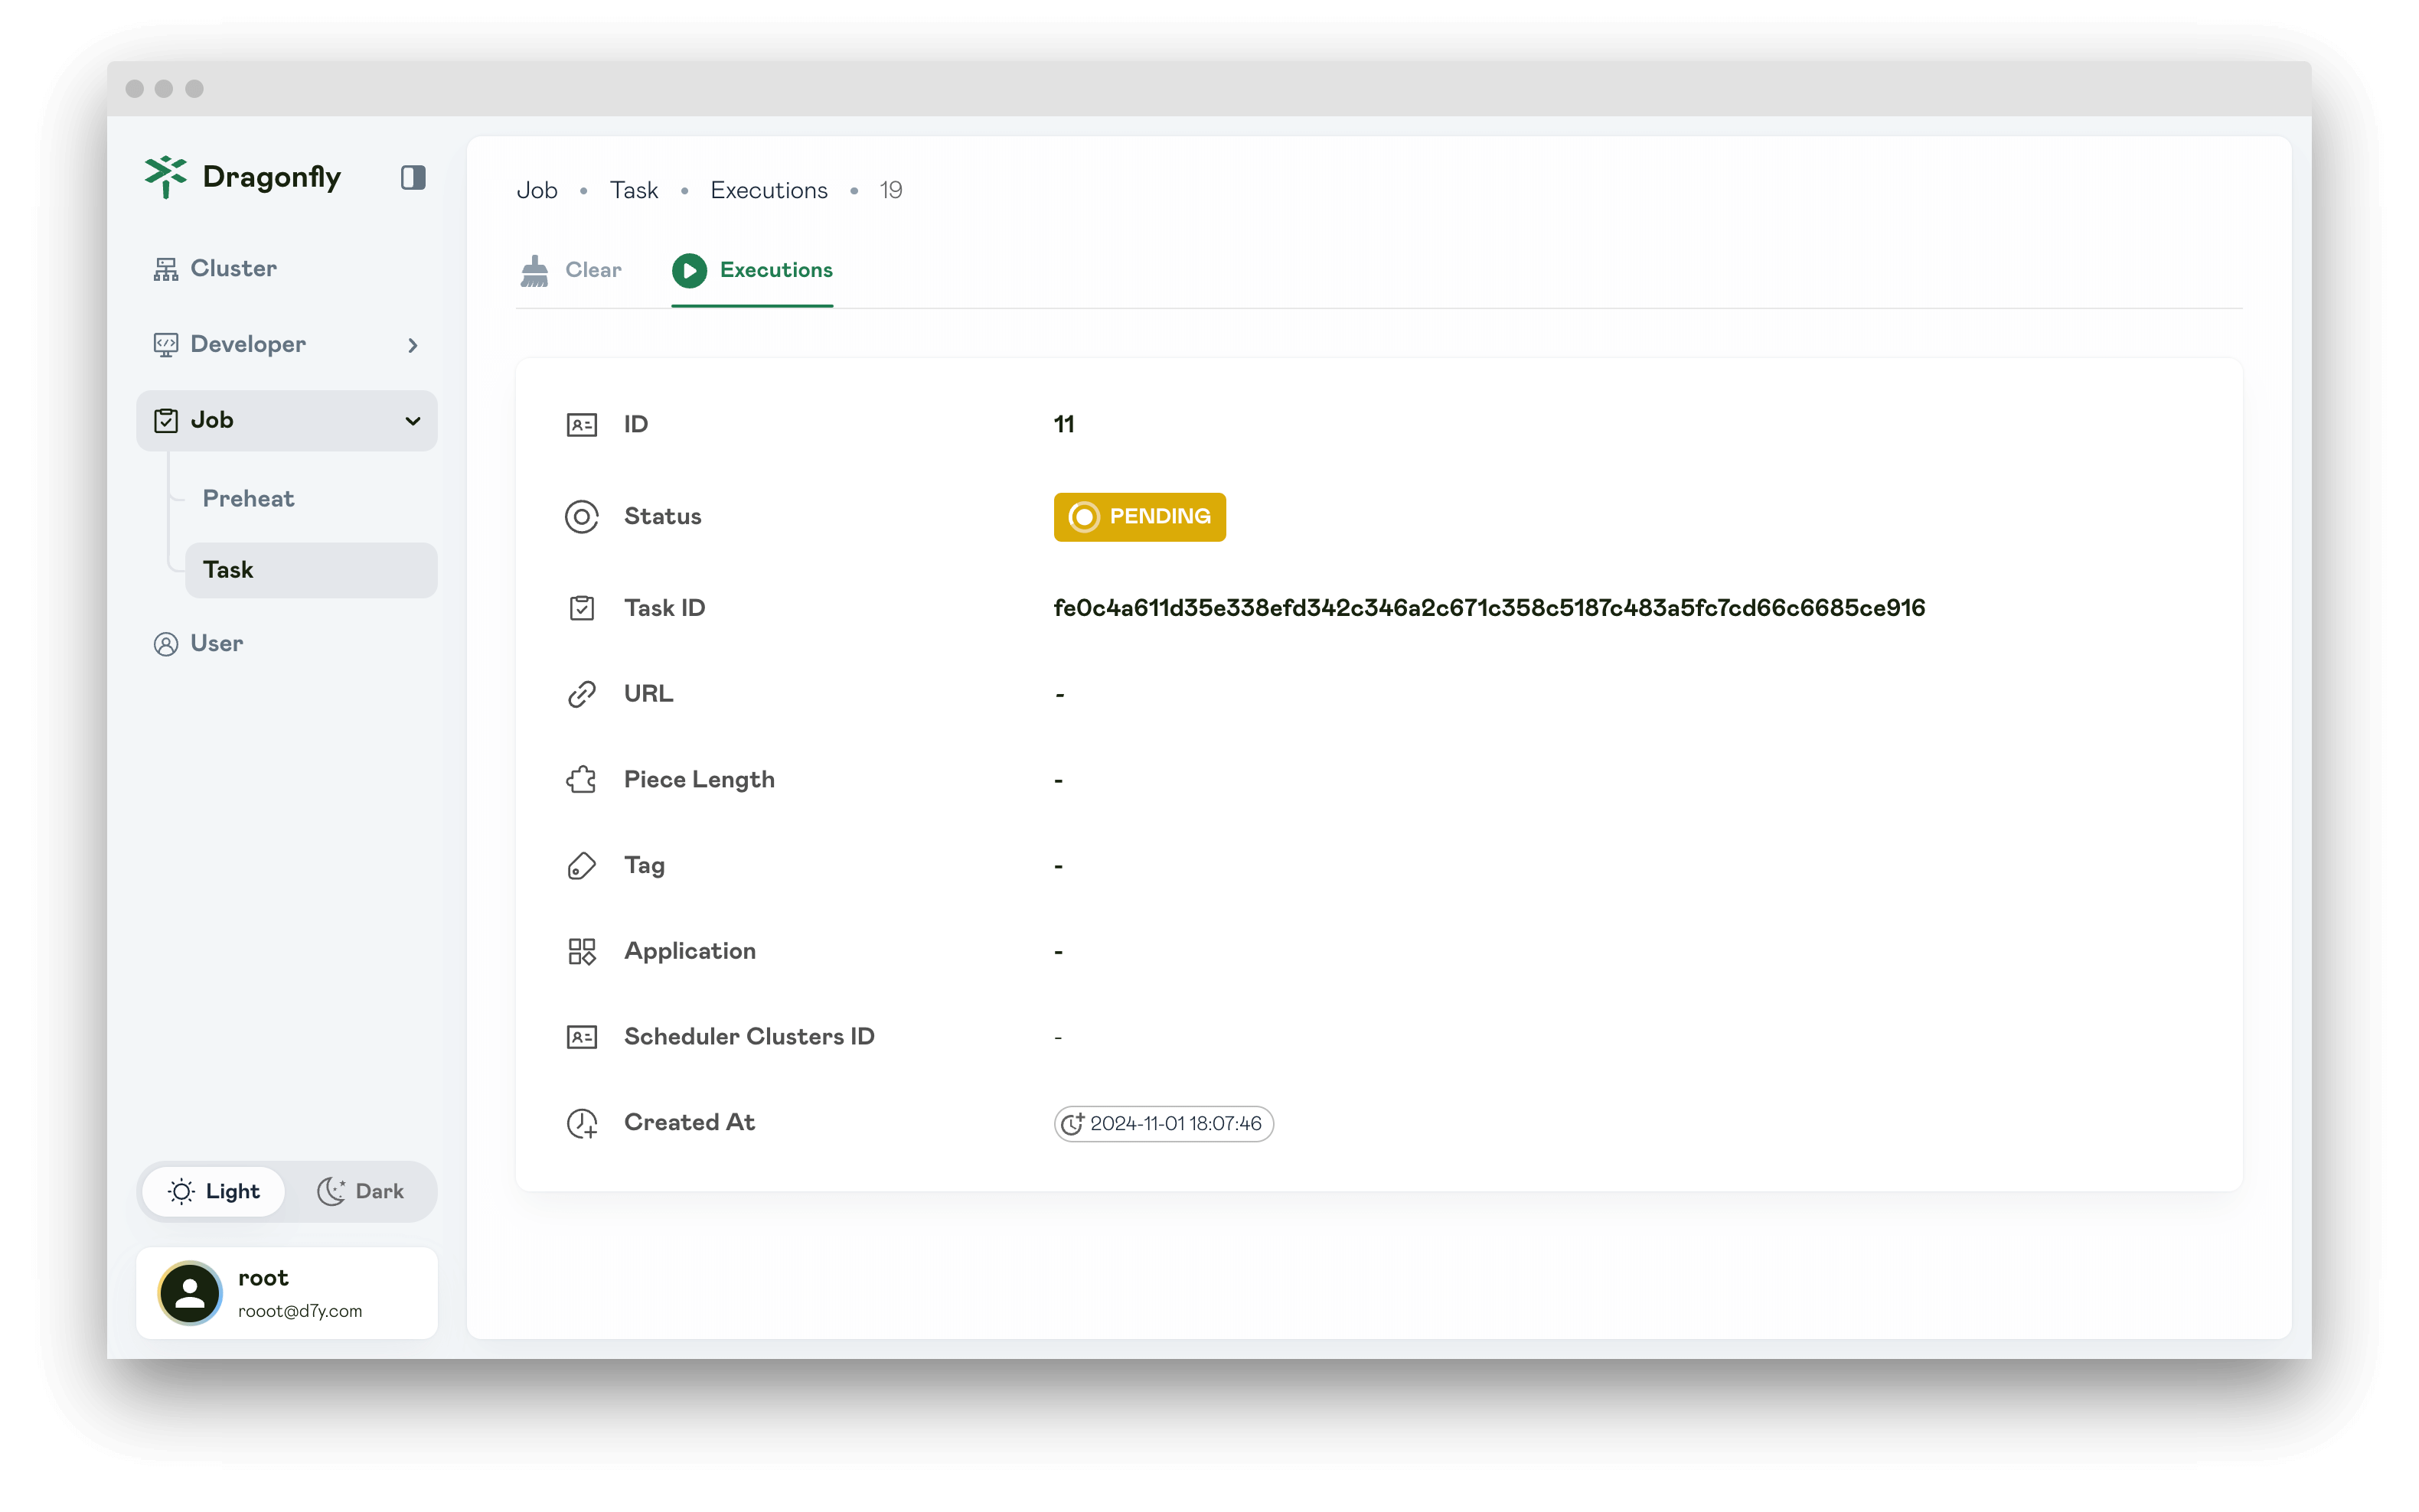Screen dimensions: 2419x1512
Task: Click the URL link chain icon
Action: pyautogui.click(x=583, y=694)
